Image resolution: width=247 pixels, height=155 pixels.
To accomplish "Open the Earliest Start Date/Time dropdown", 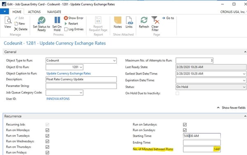I will point(244,74).
